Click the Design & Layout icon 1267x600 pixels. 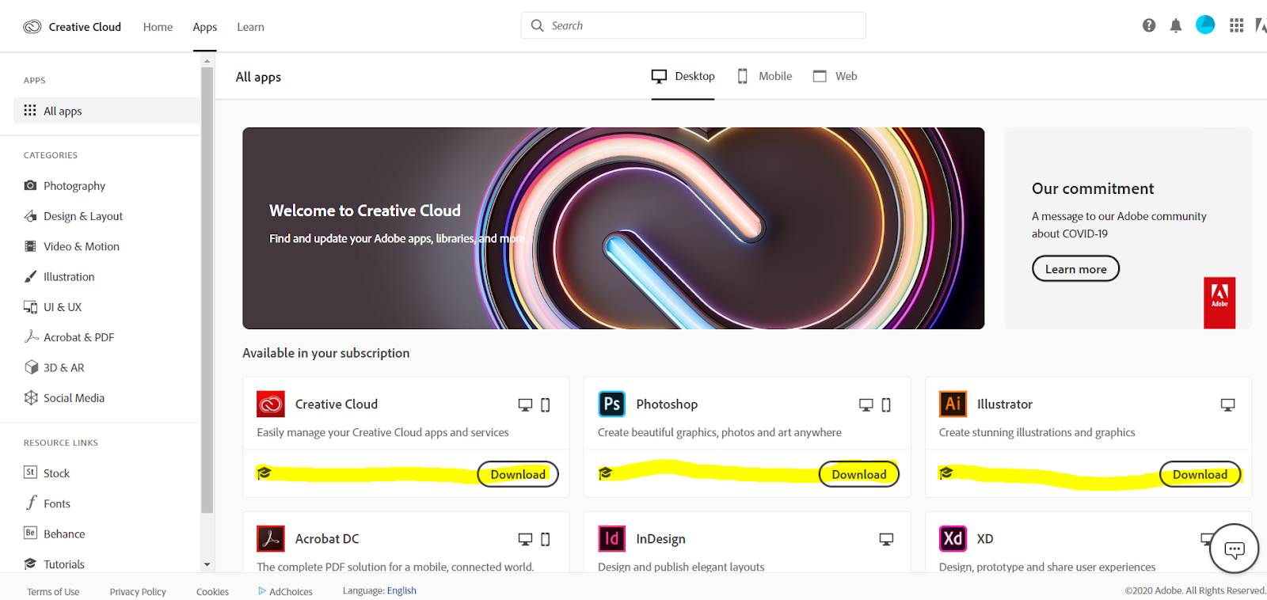pos(30,216)
